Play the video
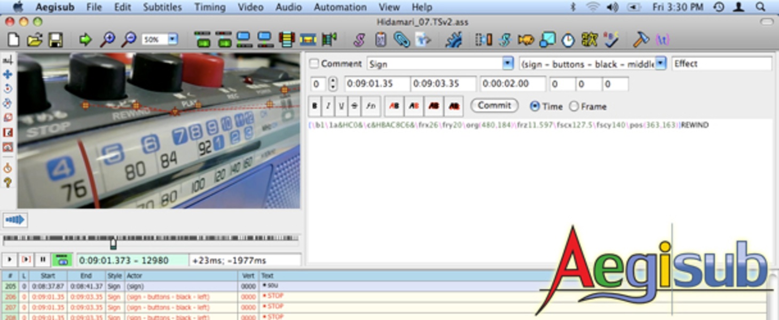This screenshot has width=779, height=320. (9, 260)
